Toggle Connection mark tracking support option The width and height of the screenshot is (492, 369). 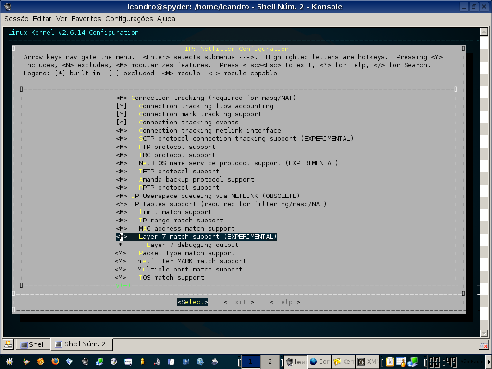[188, 114]
